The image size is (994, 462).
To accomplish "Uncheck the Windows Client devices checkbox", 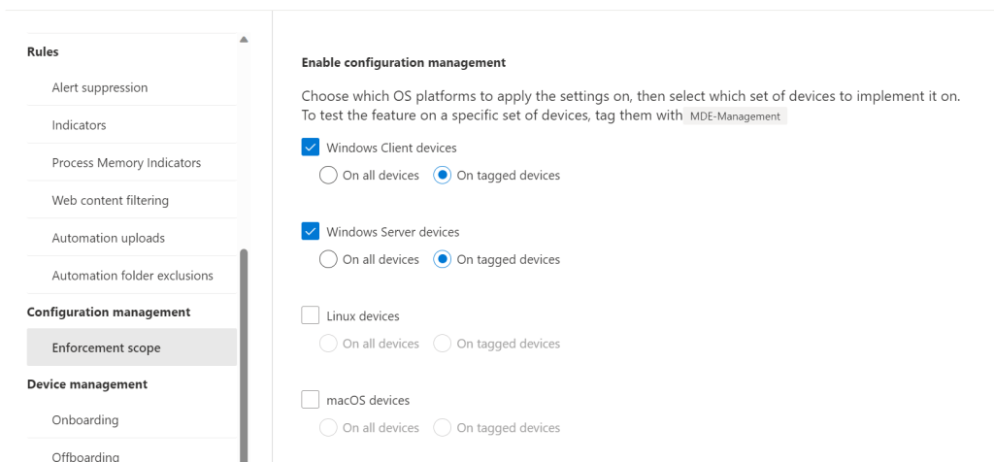I will 311,148.
